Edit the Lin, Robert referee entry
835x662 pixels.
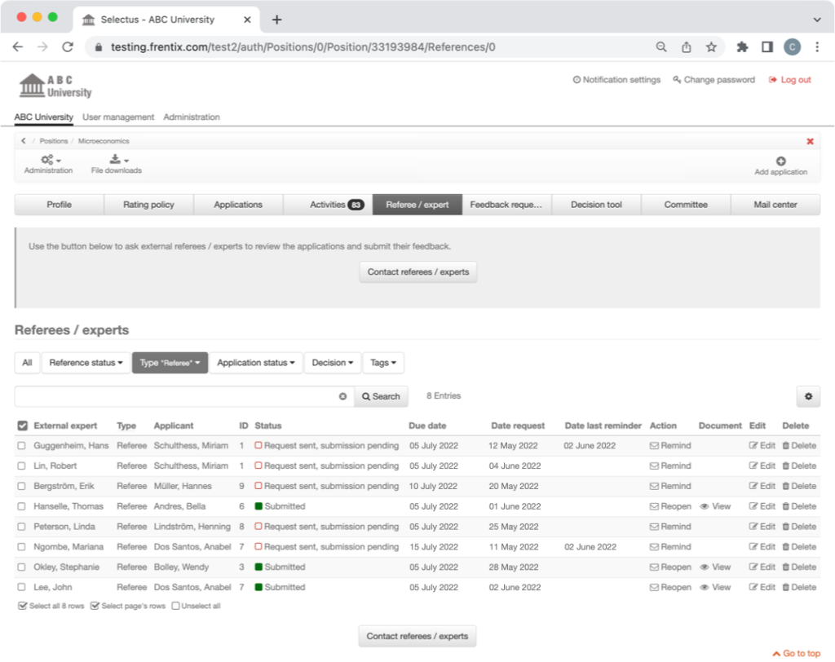click(762, 466)
